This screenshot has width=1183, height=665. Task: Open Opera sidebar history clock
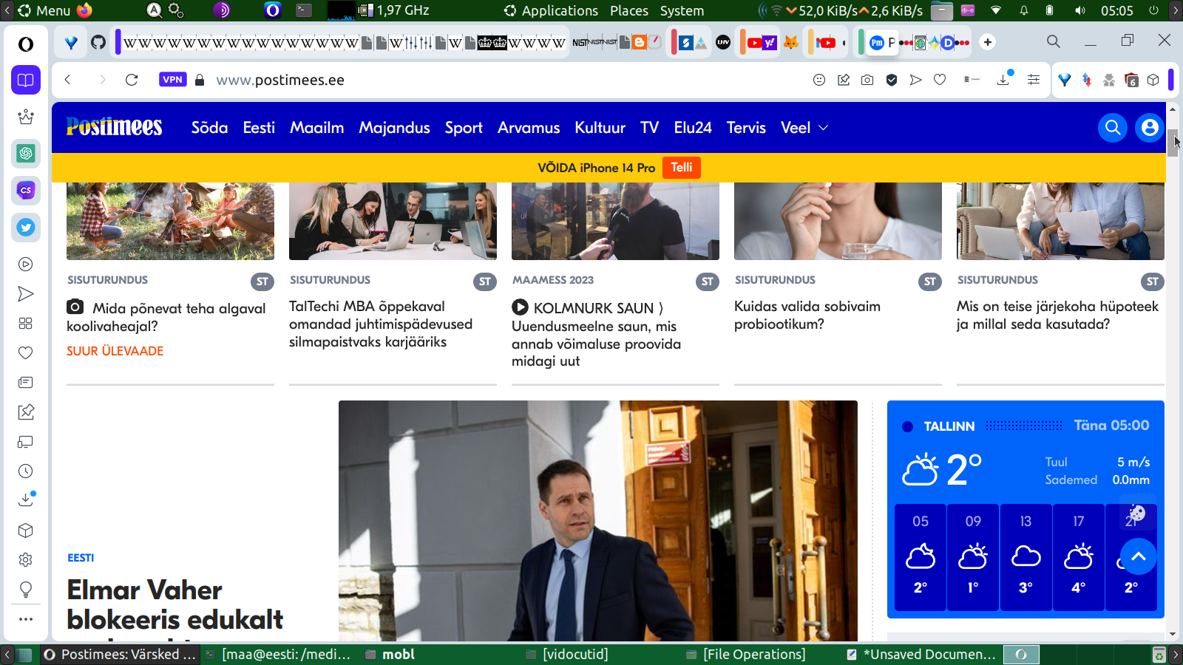coord(26,471)
